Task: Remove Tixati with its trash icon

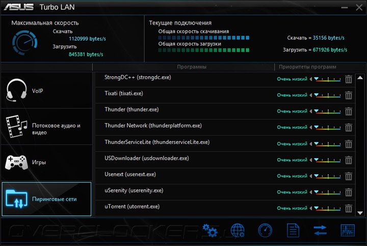Action: 349,95
